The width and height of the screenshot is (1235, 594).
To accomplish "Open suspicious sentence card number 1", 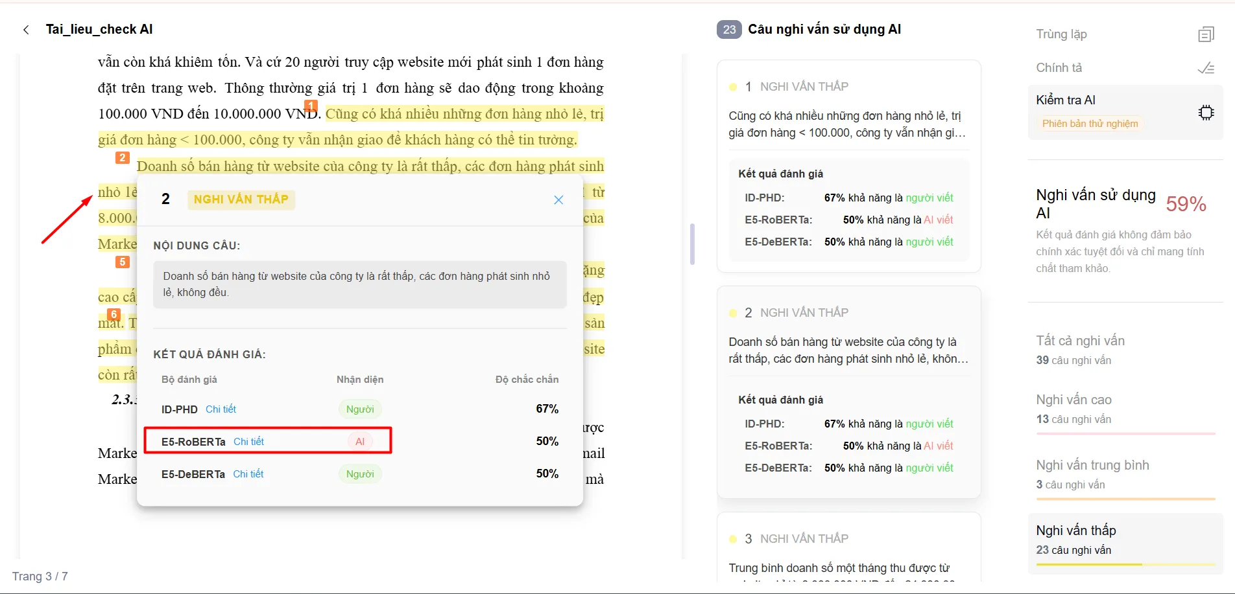I will (848, 166).
